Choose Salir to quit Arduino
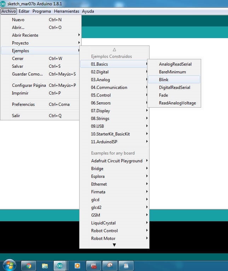Viewport: 228px width, 271px height. pos(40,116)
